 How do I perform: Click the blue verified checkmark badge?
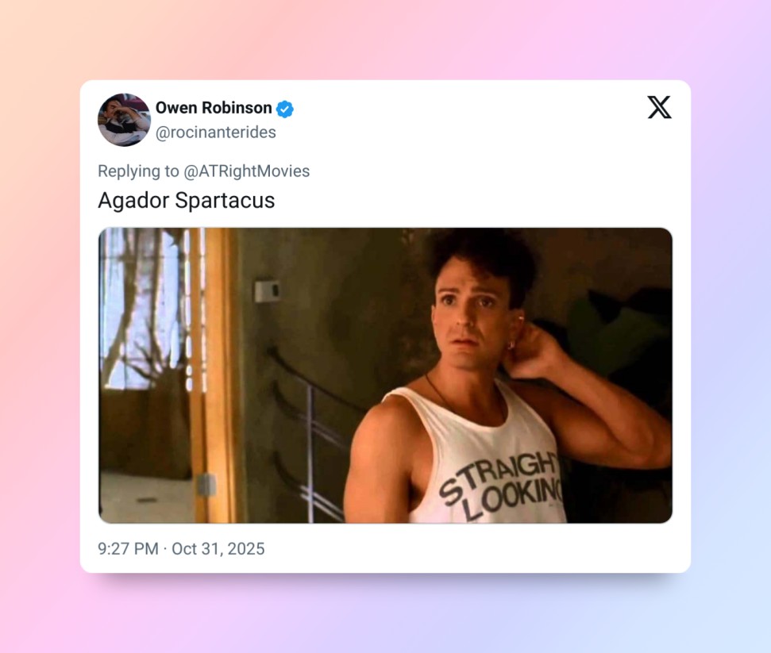click(x=285, y=109)
